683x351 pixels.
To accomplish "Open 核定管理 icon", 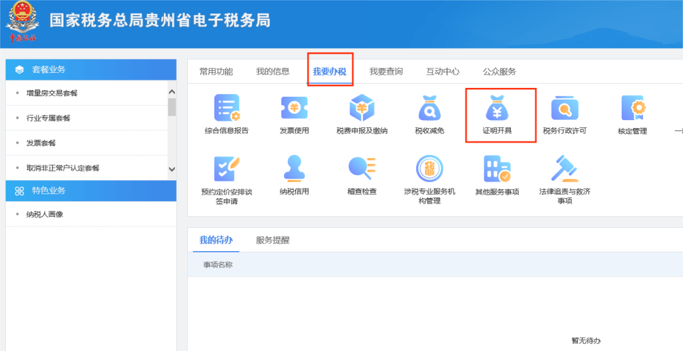I will coord(633,108).
